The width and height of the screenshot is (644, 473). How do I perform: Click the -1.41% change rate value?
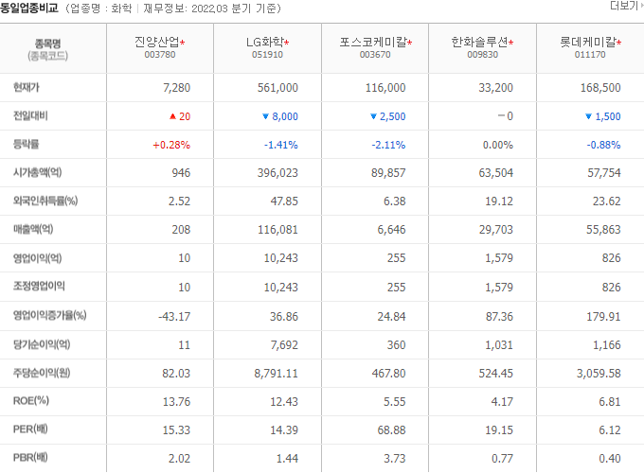(x=281, y=145)
